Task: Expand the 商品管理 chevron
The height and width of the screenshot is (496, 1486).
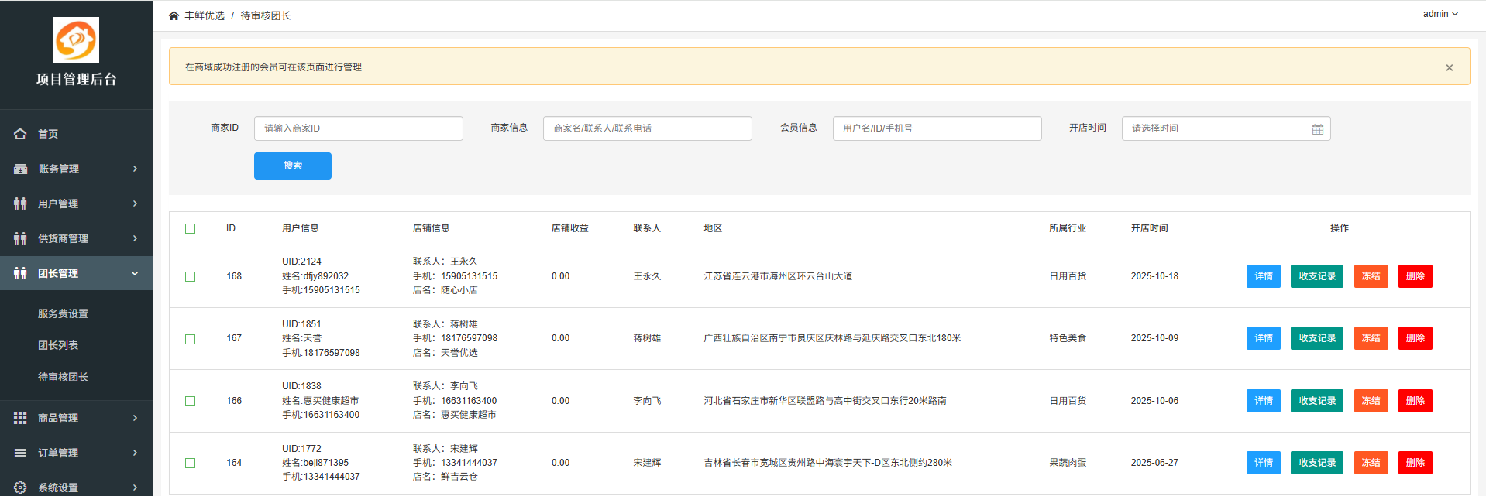Action: coord(135,418)
